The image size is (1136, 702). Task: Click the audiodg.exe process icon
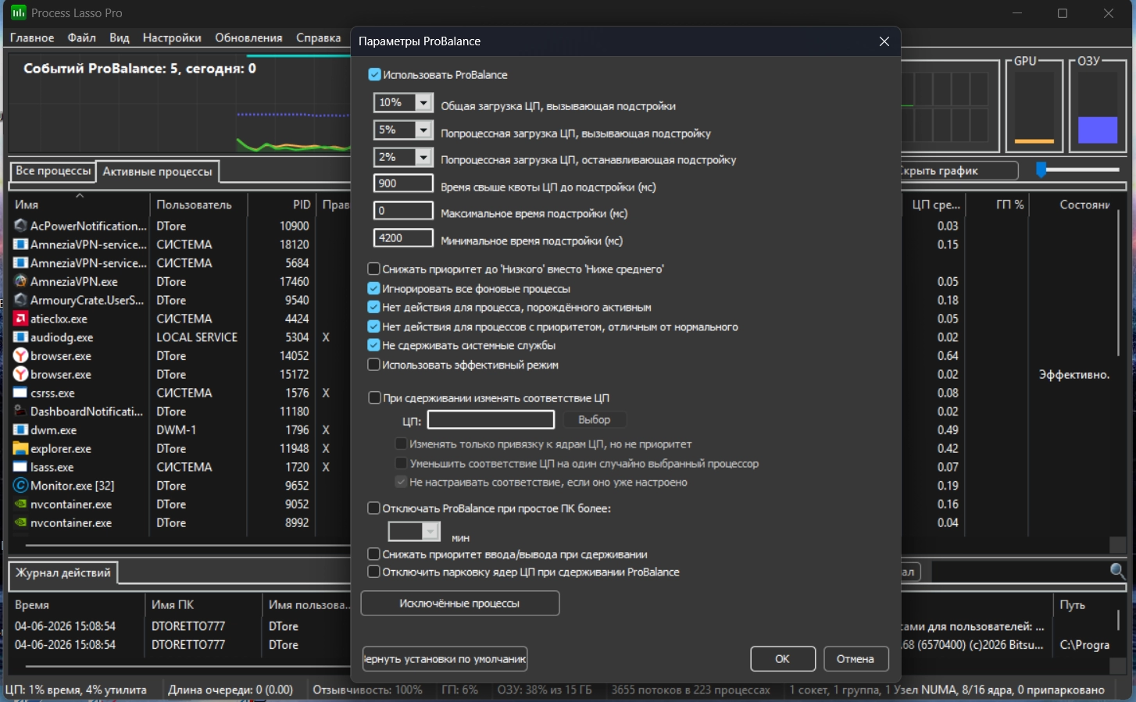click(x=21, y=337)
